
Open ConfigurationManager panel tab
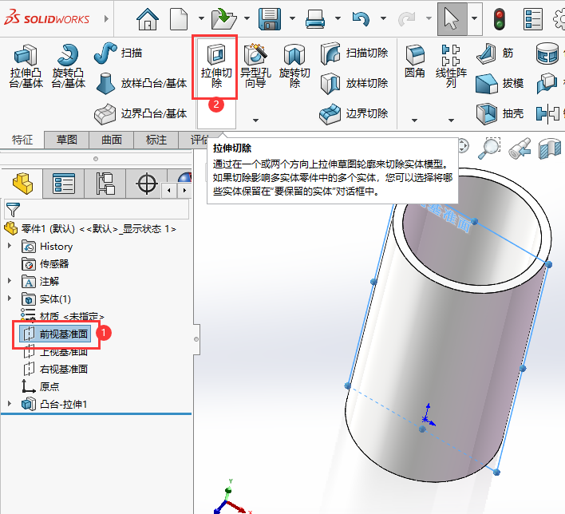coord(105,184)
